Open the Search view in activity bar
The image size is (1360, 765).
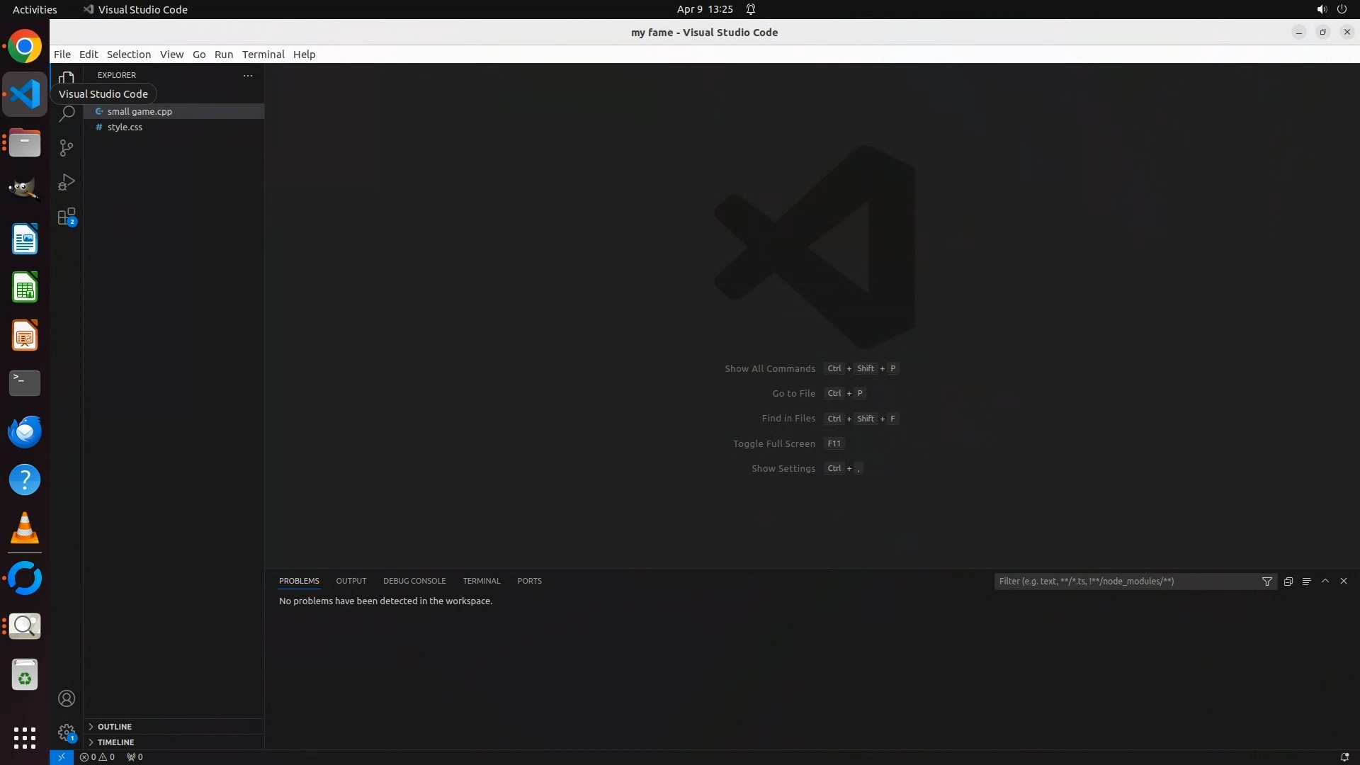coord(67,113)
